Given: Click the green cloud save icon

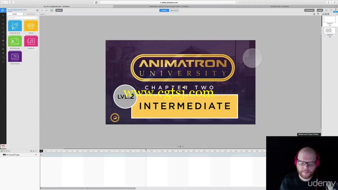Looking at the screenshot, I should point(52,10).
